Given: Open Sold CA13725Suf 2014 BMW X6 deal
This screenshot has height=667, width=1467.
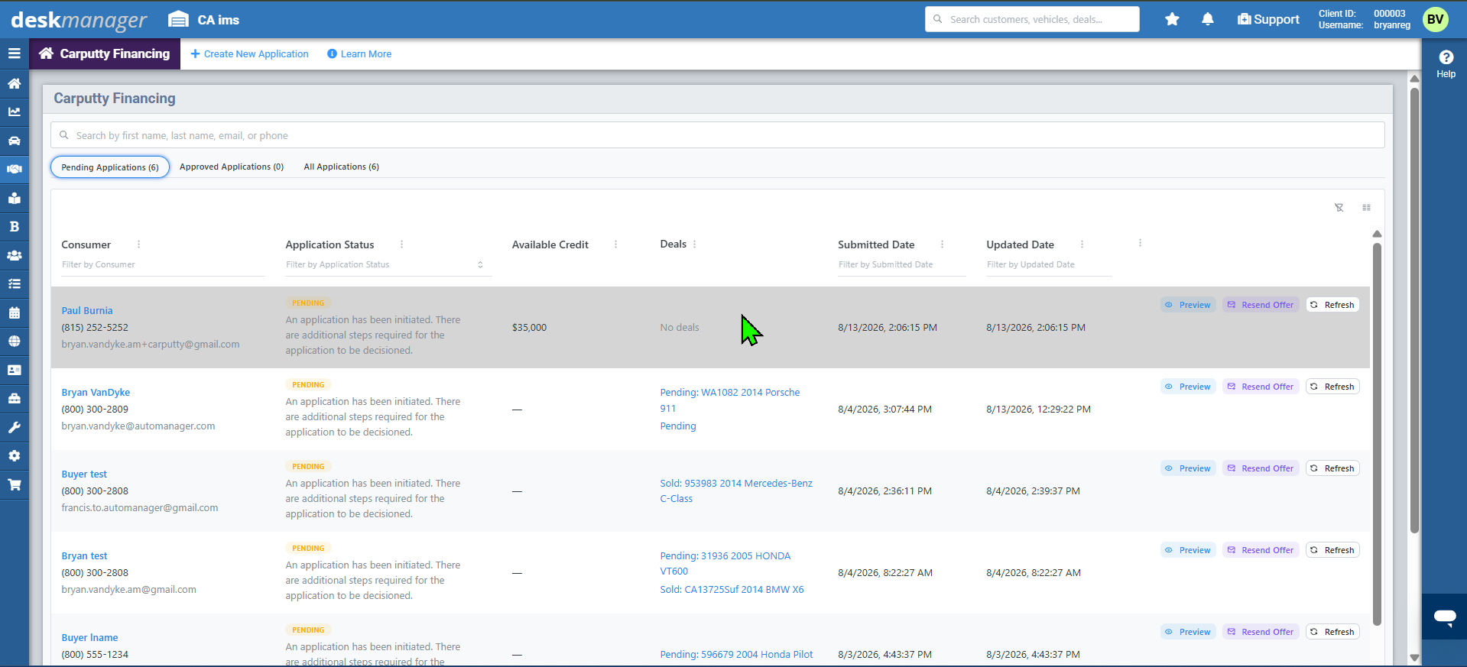Looking at the screenshot, I should [x=732, y=590].
